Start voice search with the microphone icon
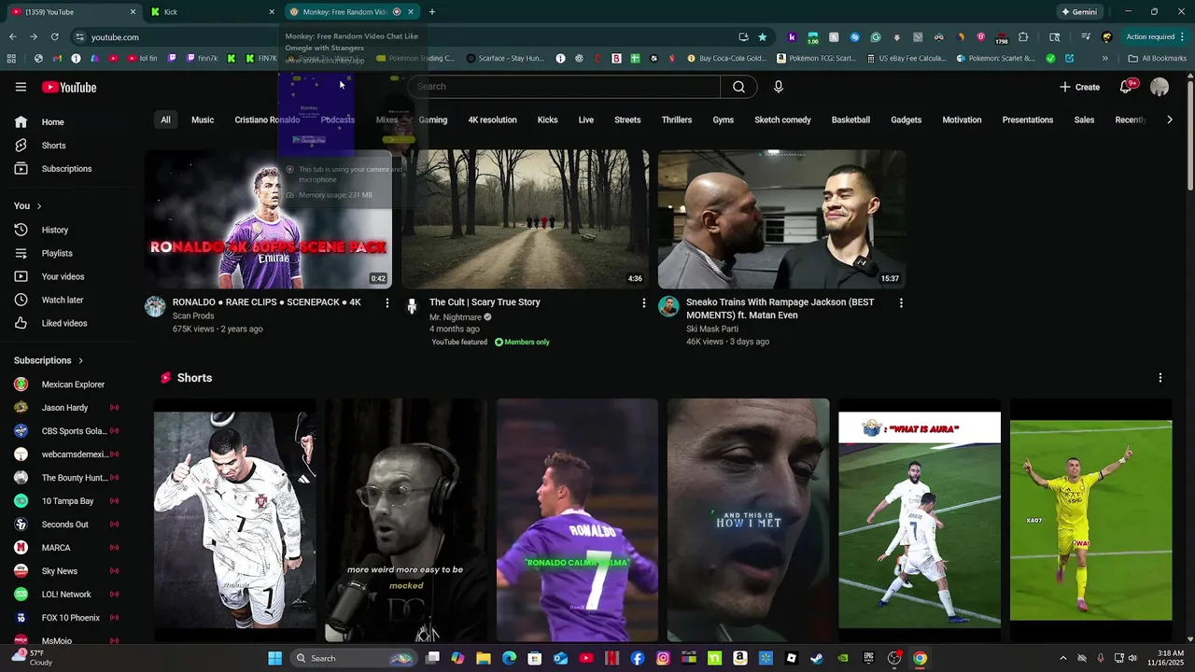This screenshot has height=672, width=1195. click(779, 87)
